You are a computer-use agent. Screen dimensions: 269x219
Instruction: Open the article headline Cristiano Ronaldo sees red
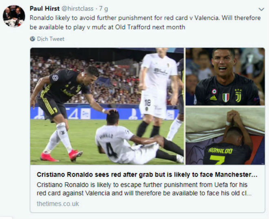[147, 175]
